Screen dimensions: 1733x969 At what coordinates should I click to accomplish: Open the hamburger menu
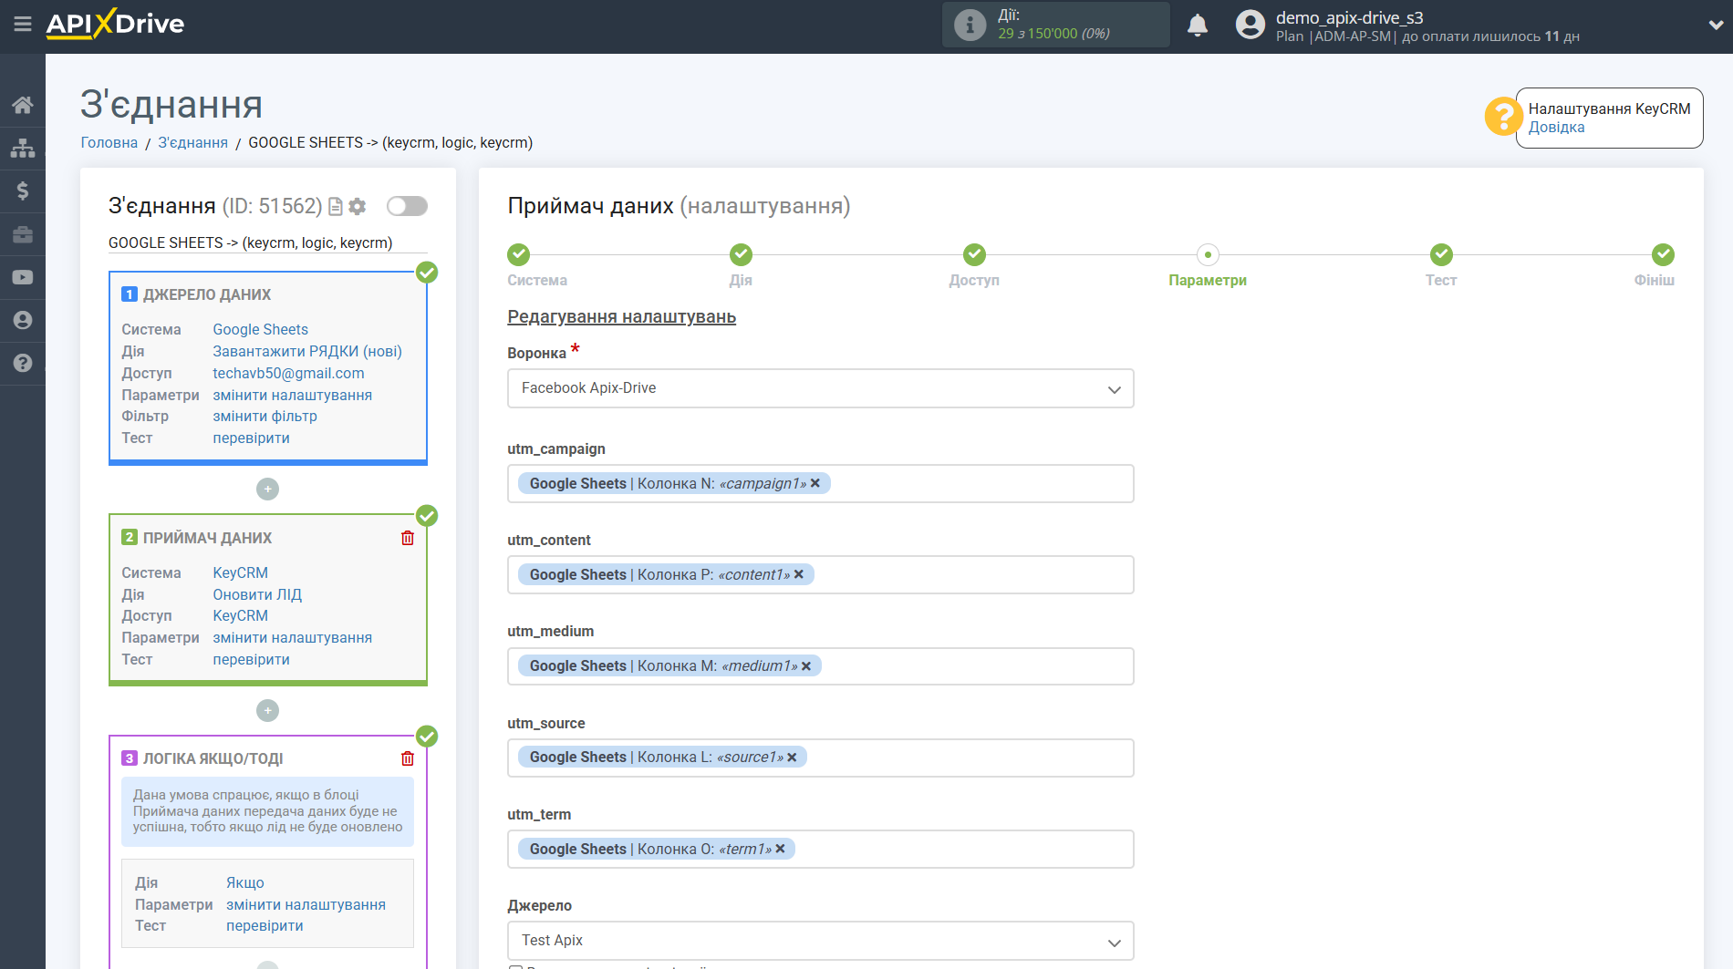[23, 25]
